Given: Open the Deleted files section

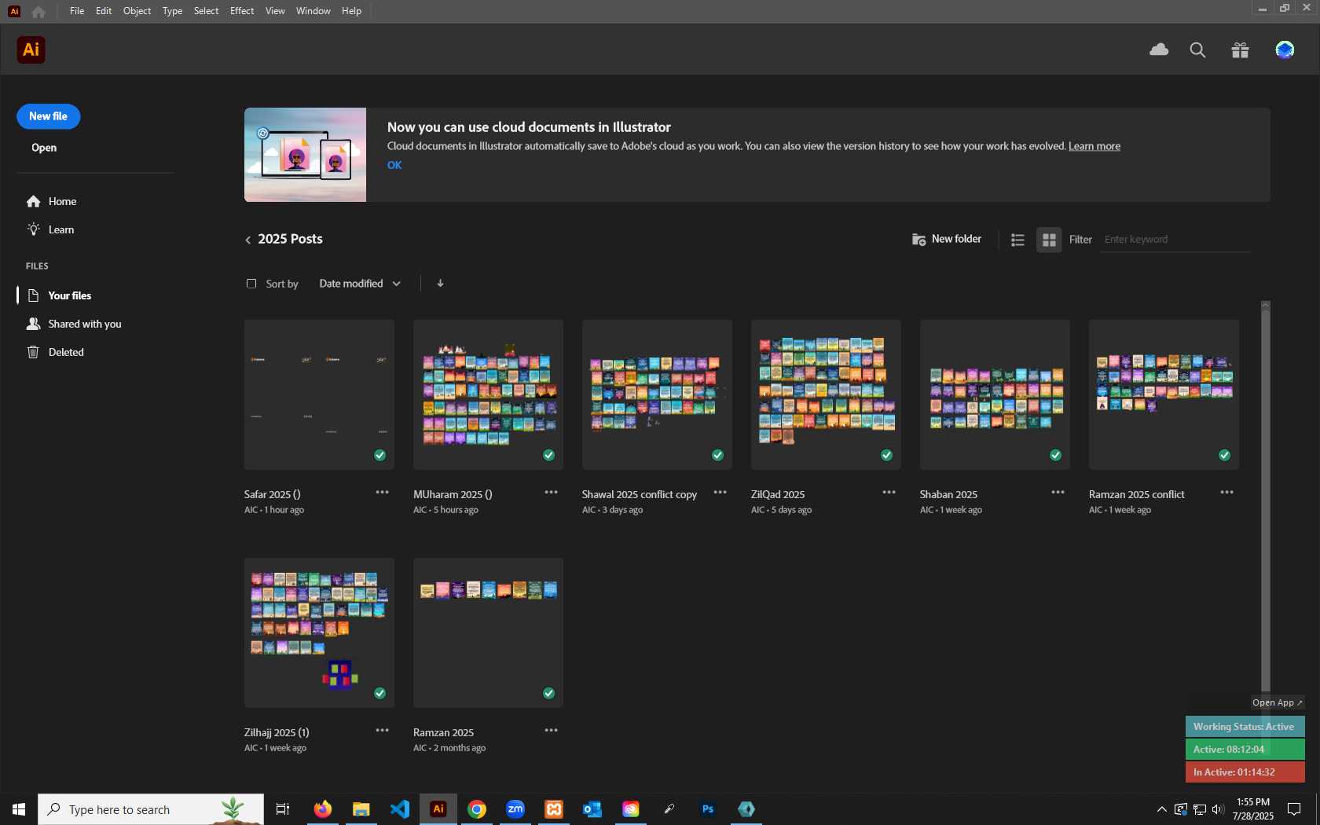Looking at the screenshot, I should (55, 353).
